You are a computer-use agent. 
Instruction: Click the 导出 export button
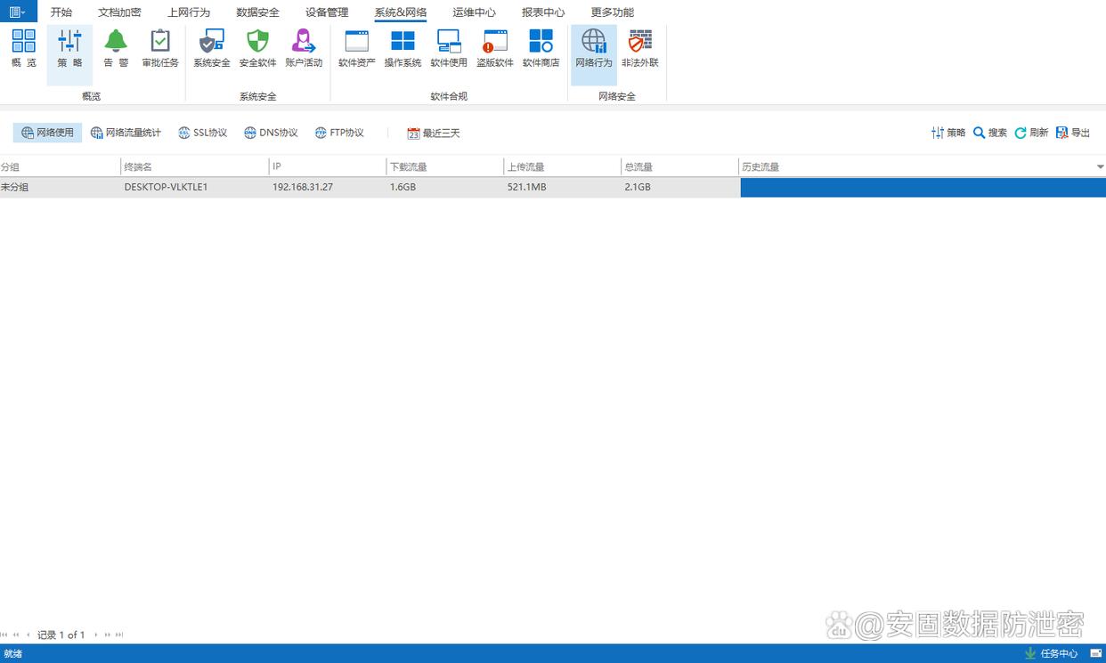(1073, 133)
